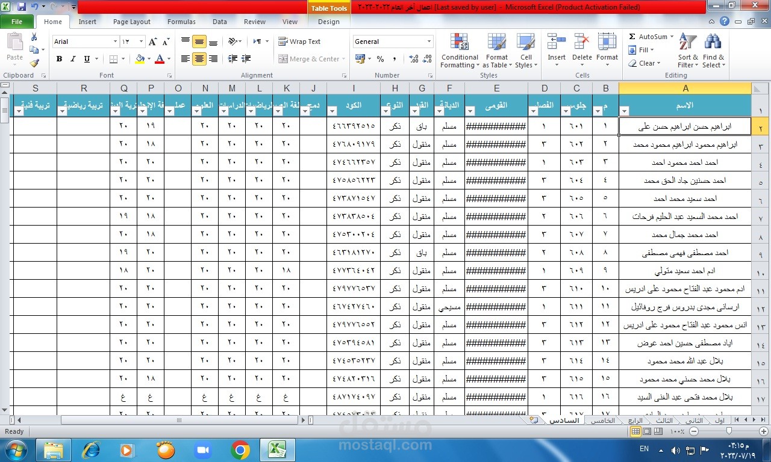Open Google Chrome from the taskbar
Viewport: 771px width, 462px height.
[x=240, y=450]
